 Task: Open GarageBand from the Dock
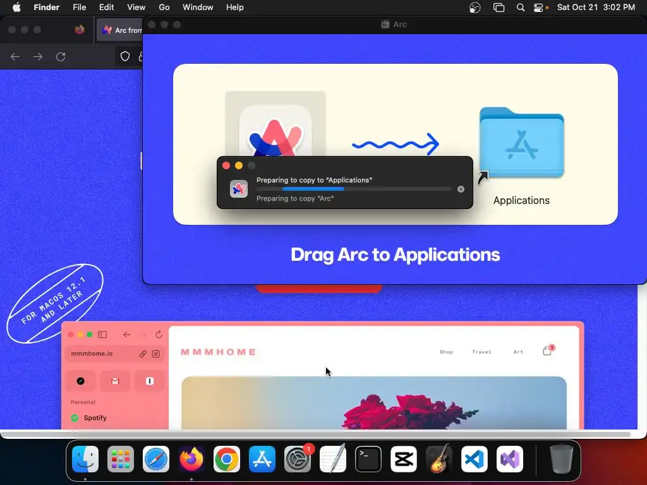(x=439, y=459)
